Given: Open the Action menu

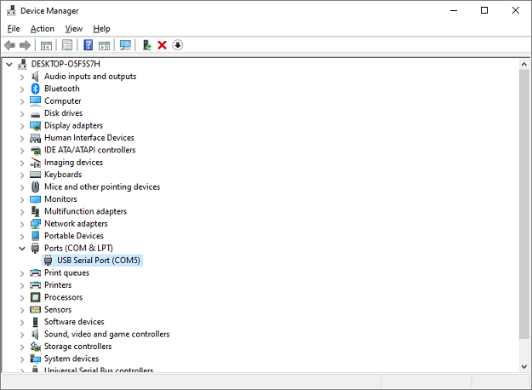Looking at the screenshot, I should point(43,29).
